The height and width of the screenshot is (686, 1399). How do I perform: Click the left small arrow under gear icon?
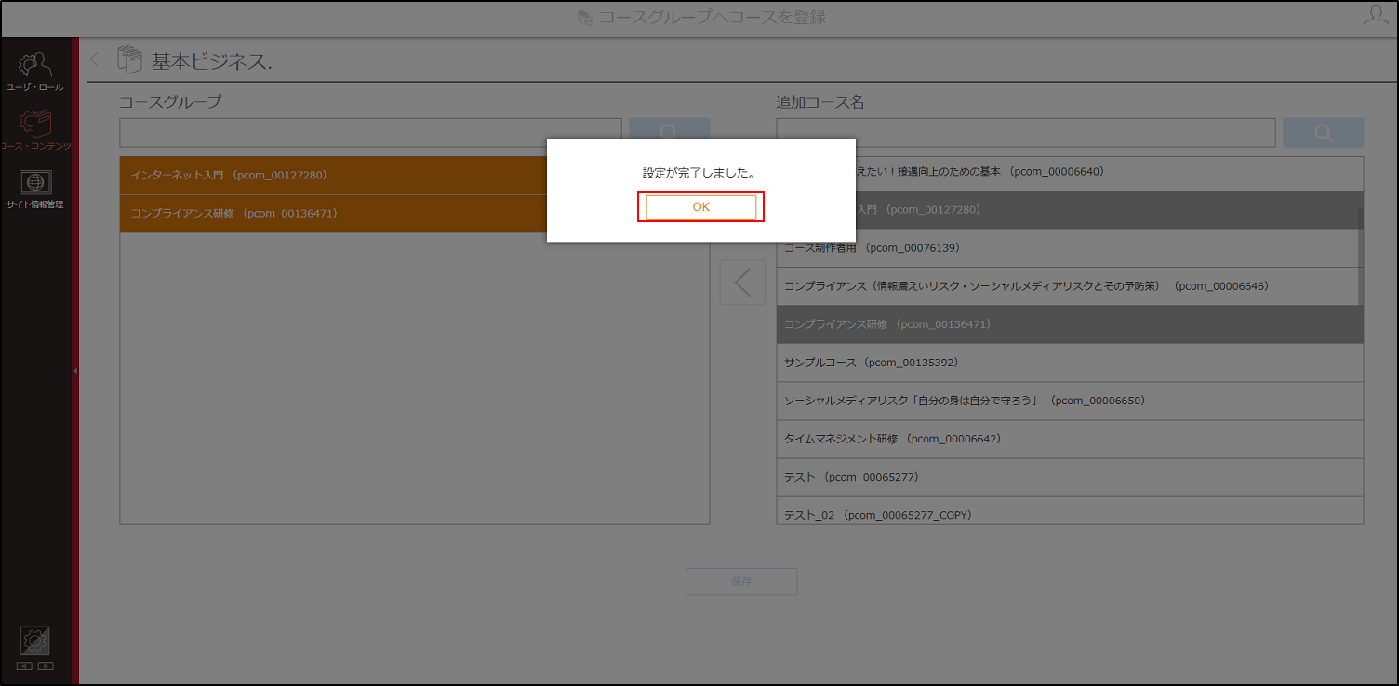pyautogui.click(x=24, y=666)
